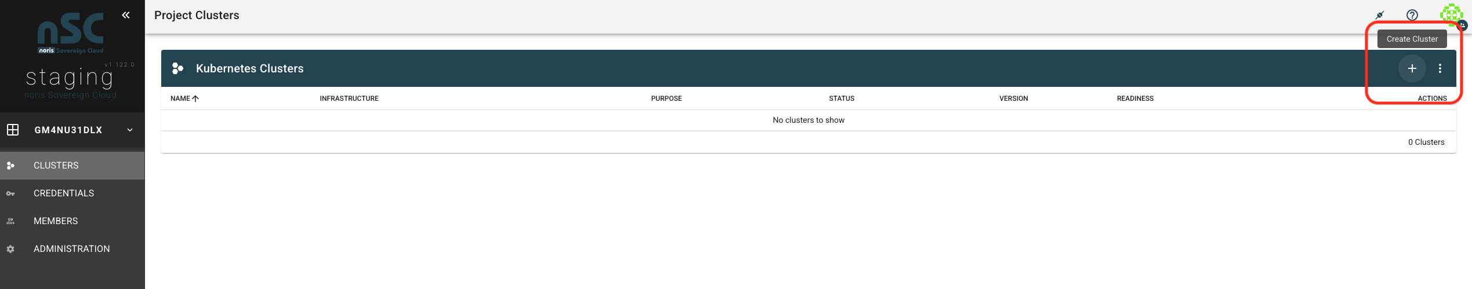This screenshot has height=289, width=1472.
Task: Click the INFRASTRUCTURE column header
Action: tap(349, 98)
